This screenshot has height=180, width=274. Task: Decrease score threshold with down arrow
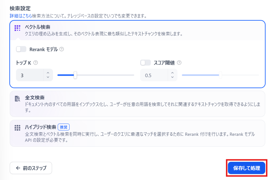pyautogui.click(x=172, y=77)
